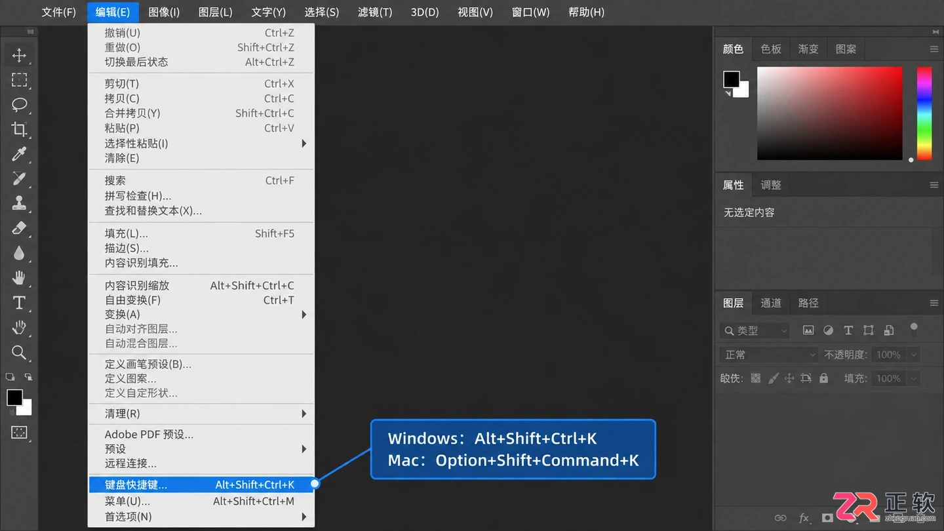Image resolution: width=944 pixels, height=531 pixels.
Task: Click Link Layers icon in Layers panel
Action: point(780,518)
